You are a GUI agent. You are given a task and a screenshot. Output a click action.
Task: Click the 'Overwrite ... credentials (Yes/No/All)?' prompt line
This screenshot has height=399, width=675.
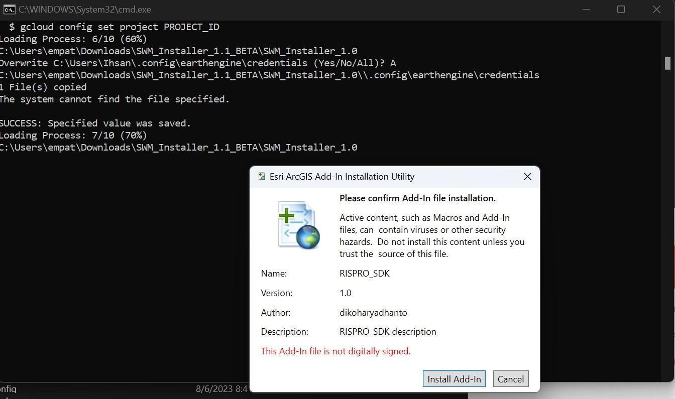(x=198, y=63)
